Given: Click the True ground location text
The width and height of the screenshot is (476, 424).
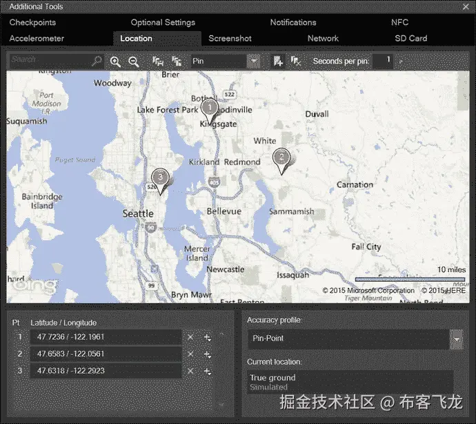Looking at the screenshot, I should pyautogui.click(x=272, y=378).
